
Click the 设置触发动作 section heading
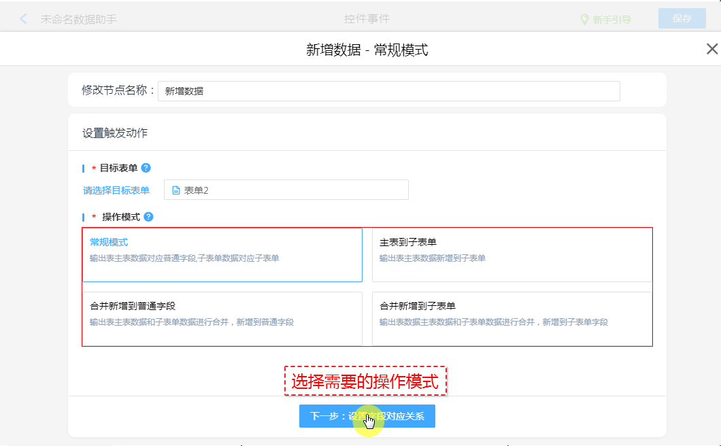pyautogui.click(x=115, y=133)
